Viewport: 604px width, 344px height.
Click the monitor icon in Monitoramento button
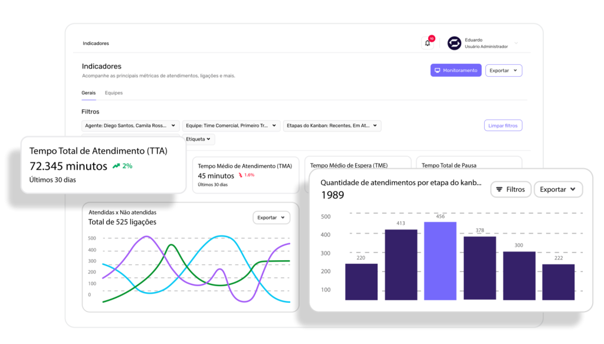(438, 71)
